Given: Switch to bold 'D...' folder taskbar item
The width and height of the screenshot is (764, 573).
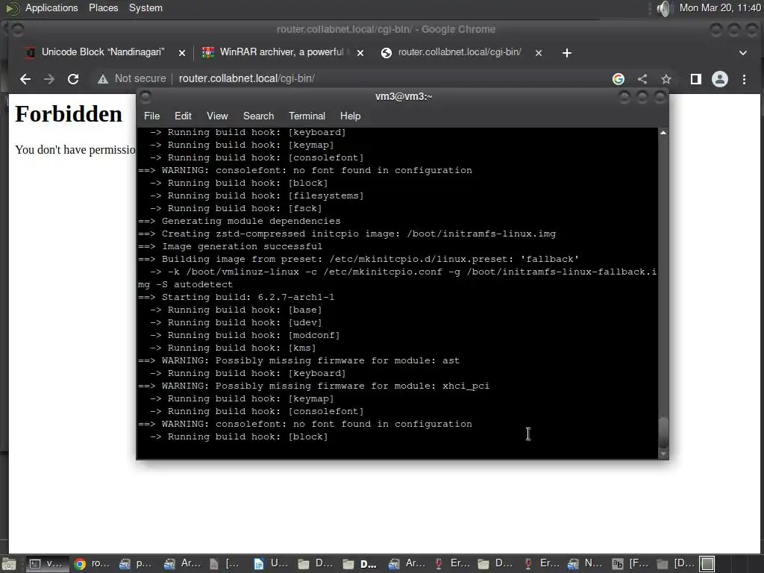Looking at the screenshot, I should click(x=360, y=564).
